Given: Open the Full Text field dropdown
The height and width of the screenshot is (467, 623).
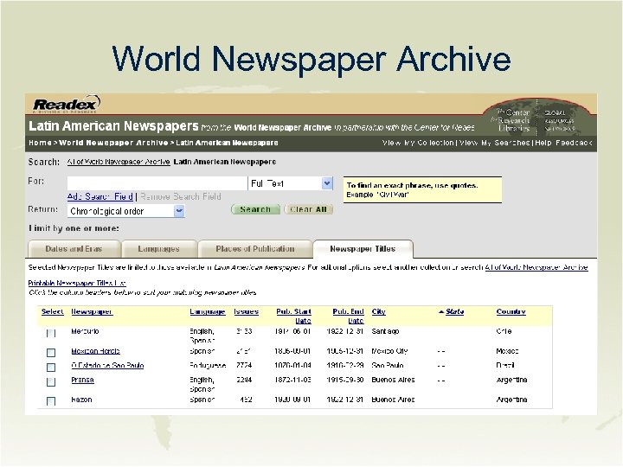Looking at the screenshot, I should [327, 183].
